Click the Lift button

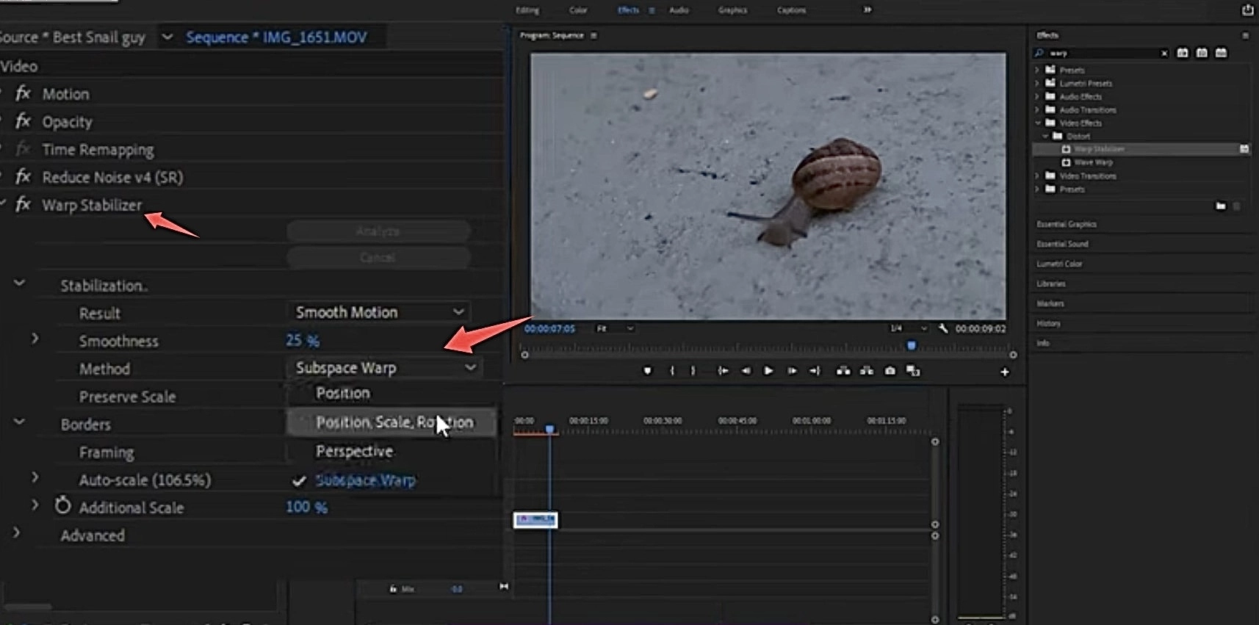pyautogui.click(x=843, y=371)
